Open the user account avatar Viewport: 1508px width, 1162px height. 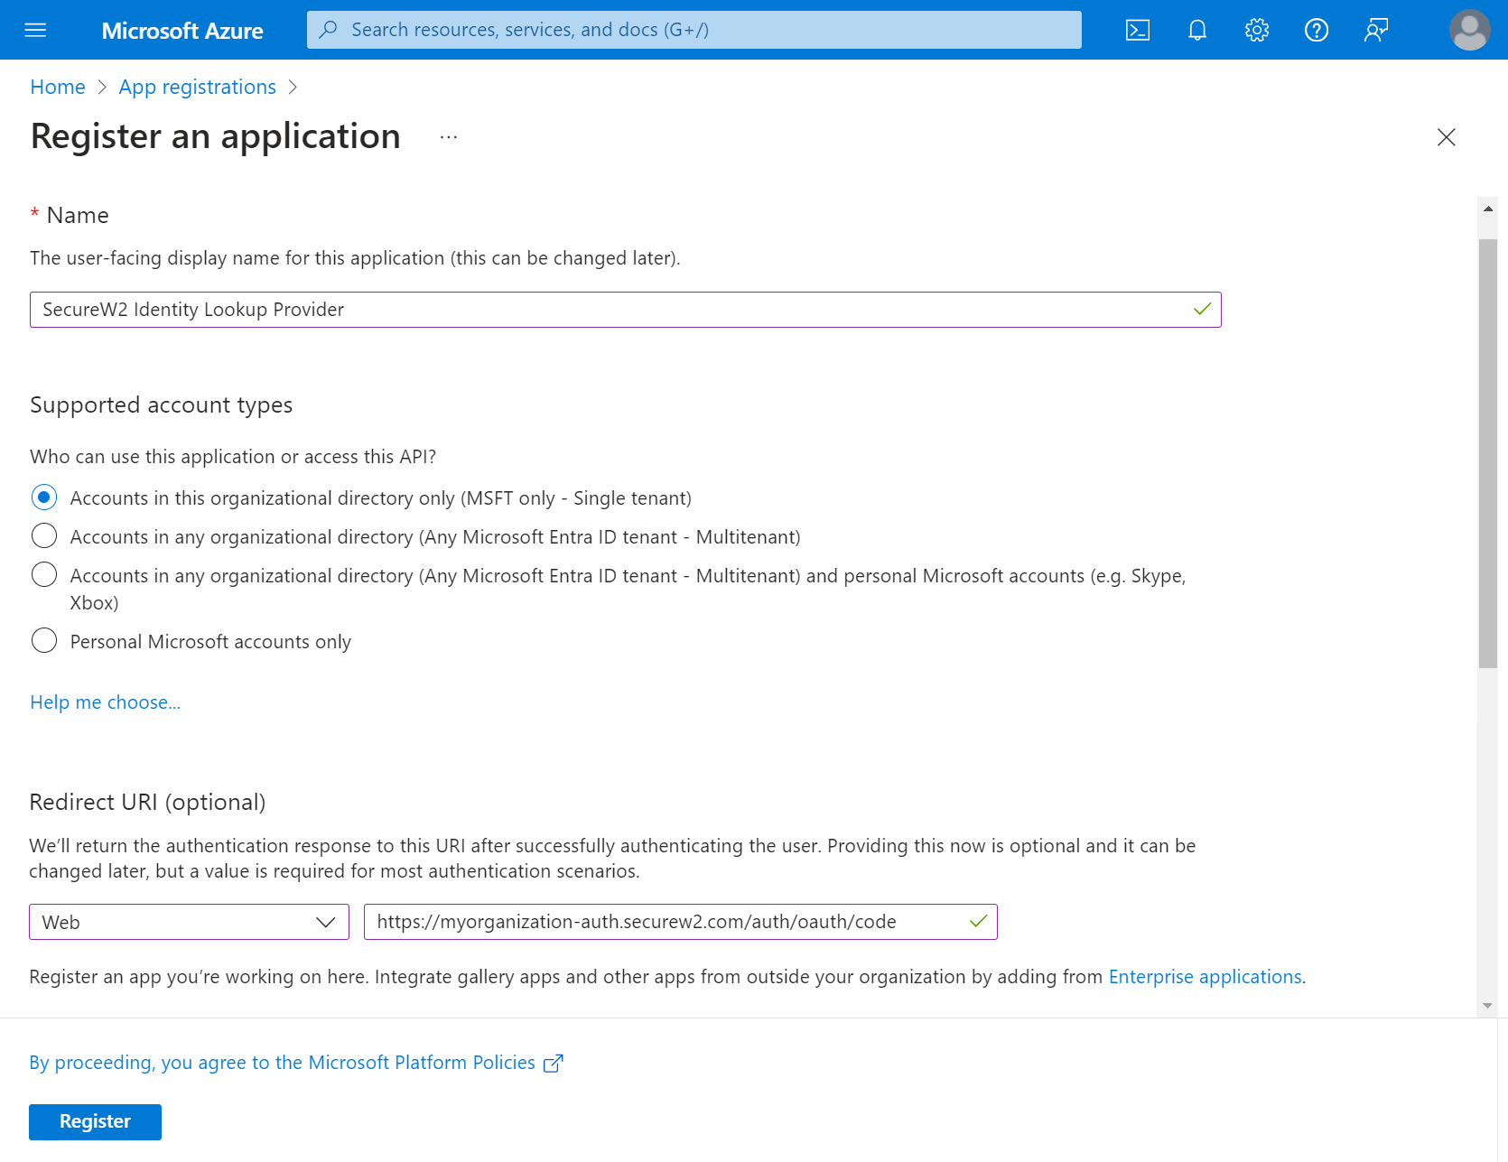1468,30
